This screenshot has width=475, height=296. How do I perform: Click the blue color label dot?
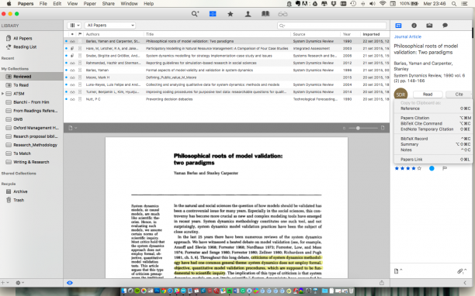pos(432,168)
